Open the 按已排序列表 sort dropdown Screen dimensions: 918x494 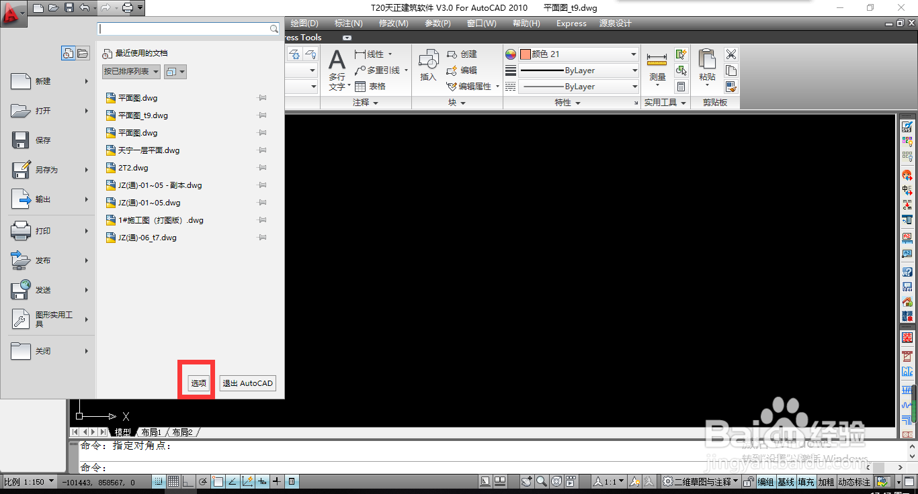tap(131, 71)
